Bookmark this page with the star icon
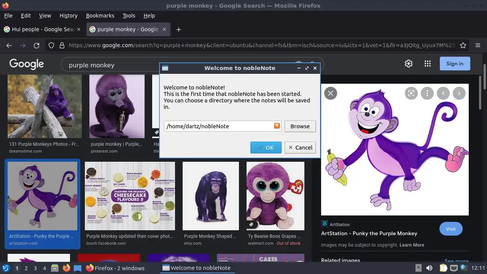Viewport: 487px width, 274px height. (463, 45)
